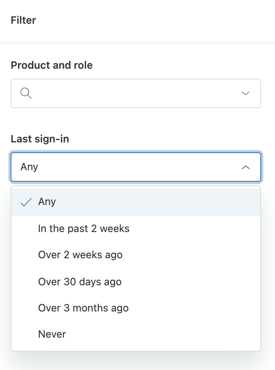Select the highlighted "Any" list option
The width and height of the screenshot is (275, 370).
point(47,202)
